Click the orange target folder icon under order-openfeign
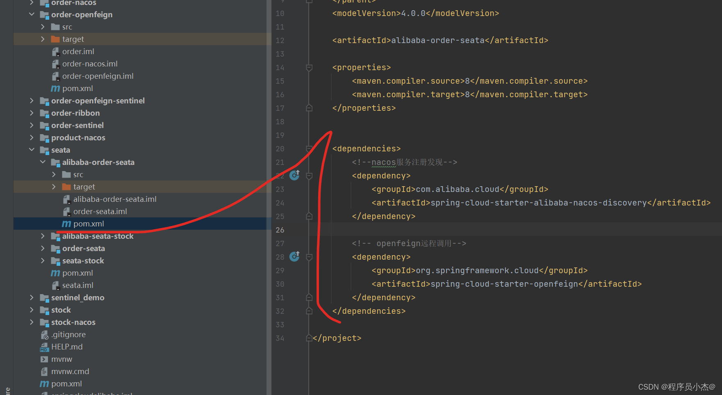Screen dimensions: 722x395 coord(55,39)
